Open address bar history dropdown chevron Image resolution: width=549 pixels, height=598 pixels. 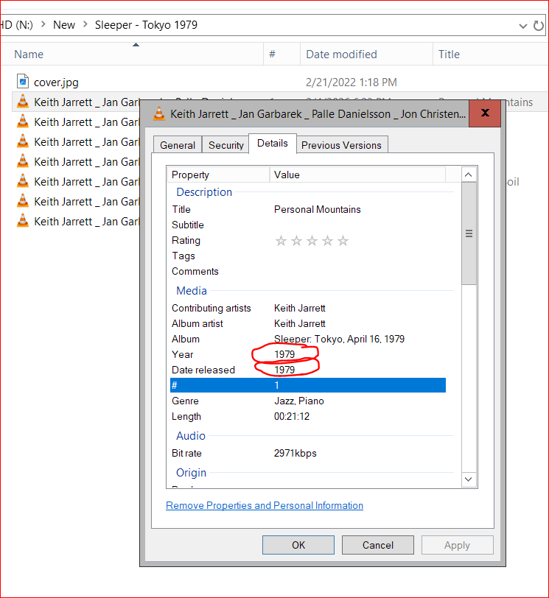click(522, 26)
